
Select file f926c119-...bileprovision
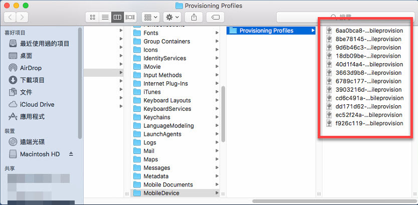point(365,123)
